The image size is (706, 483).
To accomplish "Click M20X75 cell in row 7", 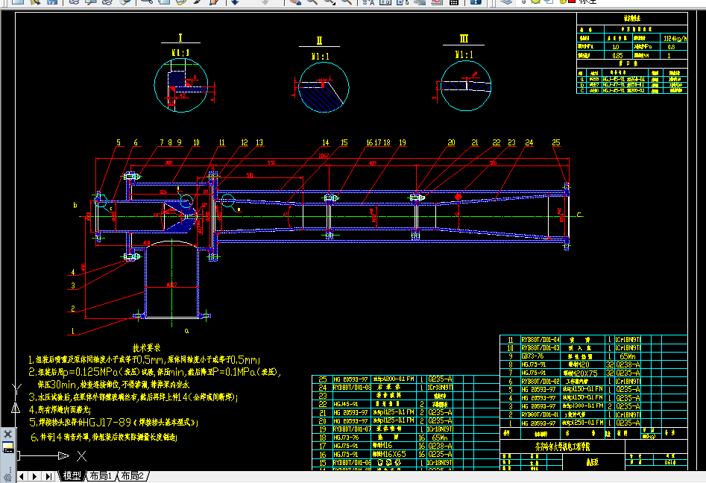I will [x=580, y=373].
